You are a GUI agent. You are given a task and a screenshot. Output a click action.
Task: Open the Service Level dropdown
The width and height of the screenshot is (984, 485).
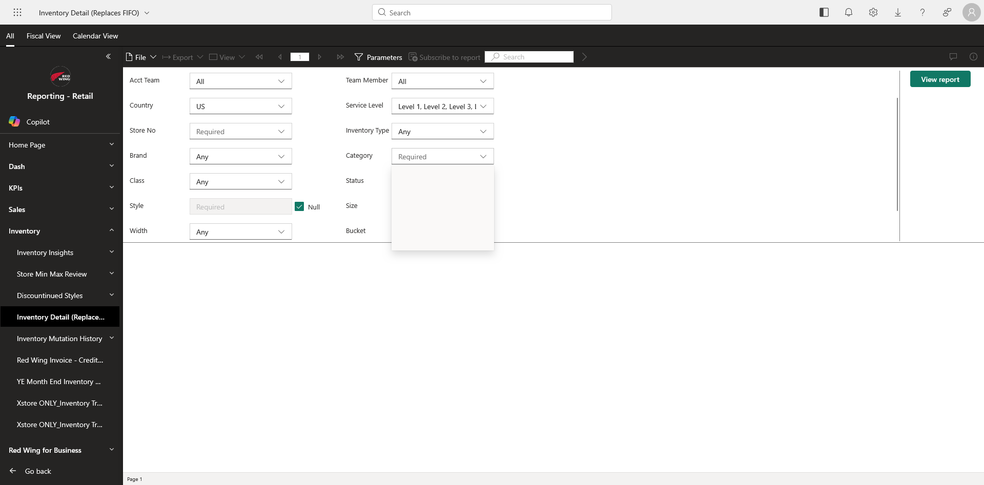pyautogui.click(x=442, y=107)
